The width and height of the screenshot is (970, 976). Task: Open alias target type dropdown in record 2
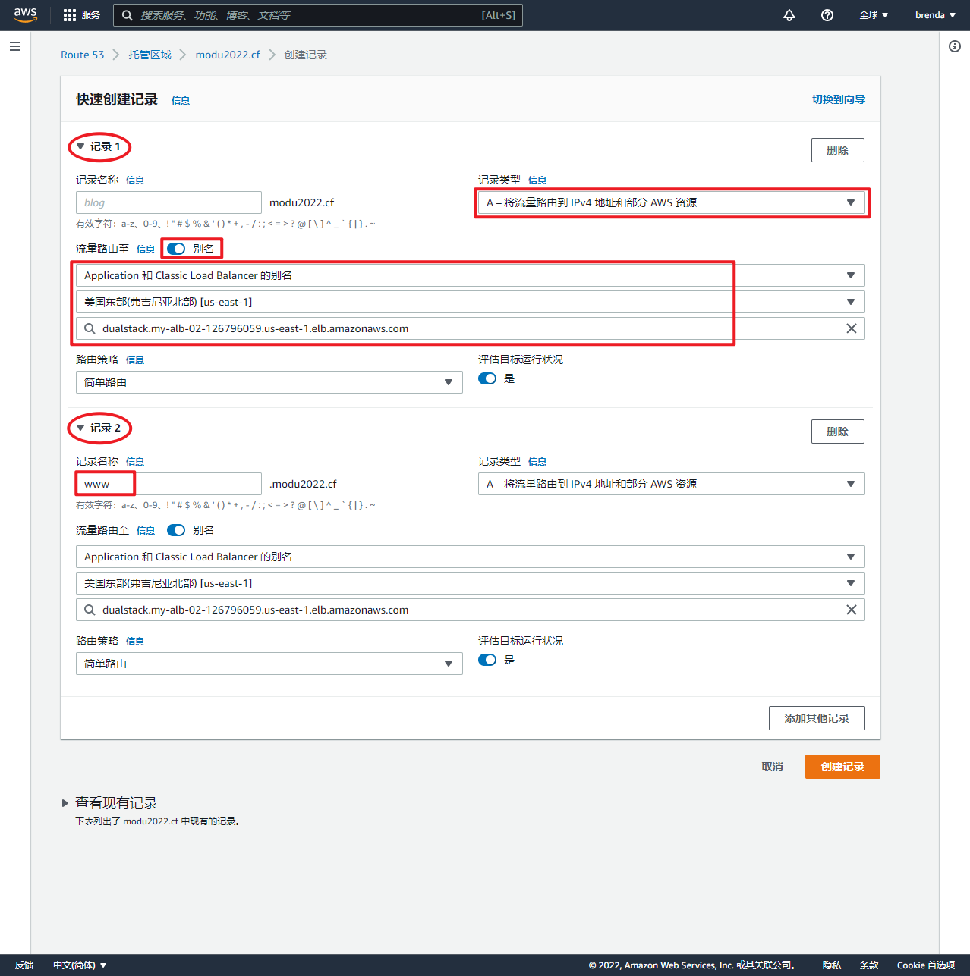[x=471, y=557]
